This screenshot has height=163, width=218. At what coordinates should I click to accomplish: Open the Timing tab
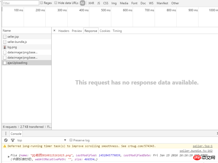click(117, 31)
